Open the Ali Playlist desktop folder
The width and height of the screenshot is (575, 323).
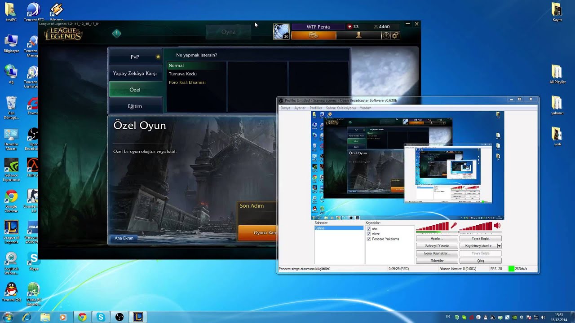click(557, 74)
